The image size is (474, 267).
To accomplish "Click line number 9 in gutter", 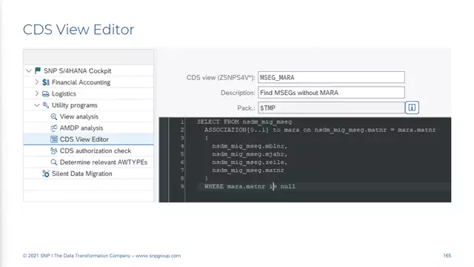I will click(x=182, y=186).
